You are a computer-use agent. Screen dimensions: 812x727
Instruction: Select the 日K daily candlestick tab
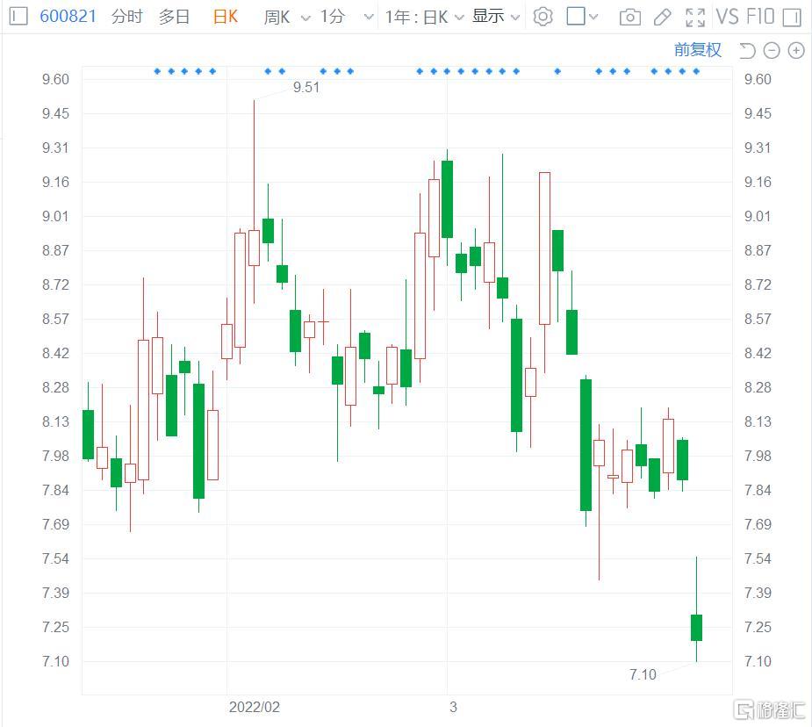pos(226,17)
